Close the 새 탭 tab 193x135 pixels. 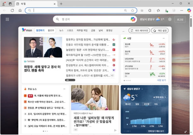coord(54,4)
